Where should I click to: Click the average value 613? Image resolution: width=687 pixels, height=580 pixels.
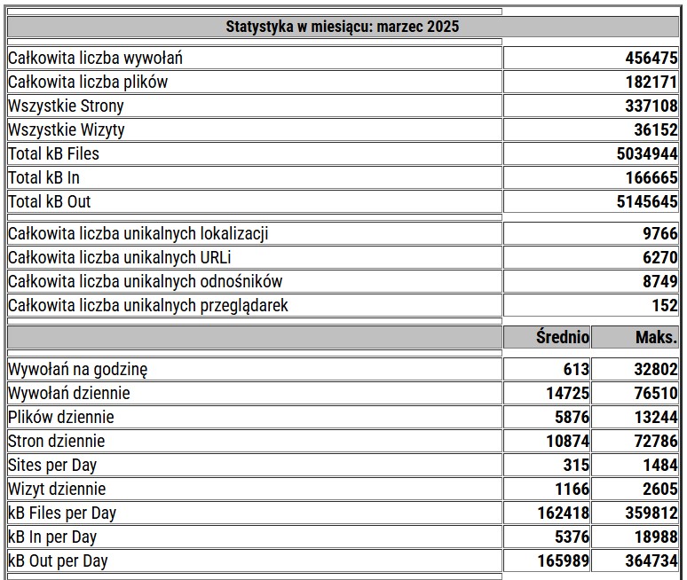point(576,369)
